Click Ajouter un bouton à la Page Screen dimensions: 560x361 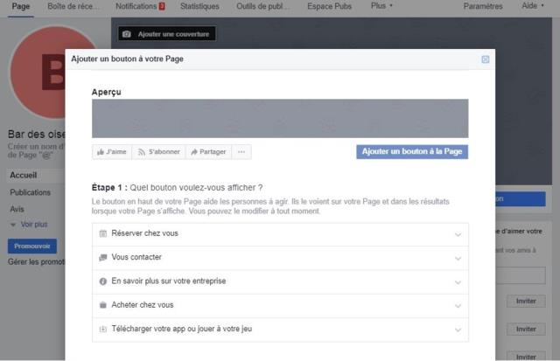[x=412, y=152]
